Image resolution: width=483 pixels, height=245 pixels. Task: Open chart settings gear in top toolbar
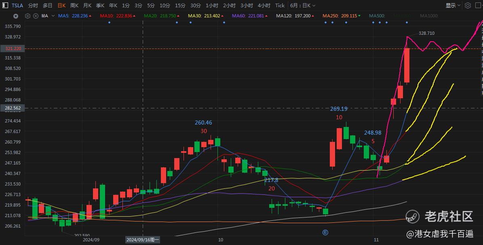[x=468, y=6]
